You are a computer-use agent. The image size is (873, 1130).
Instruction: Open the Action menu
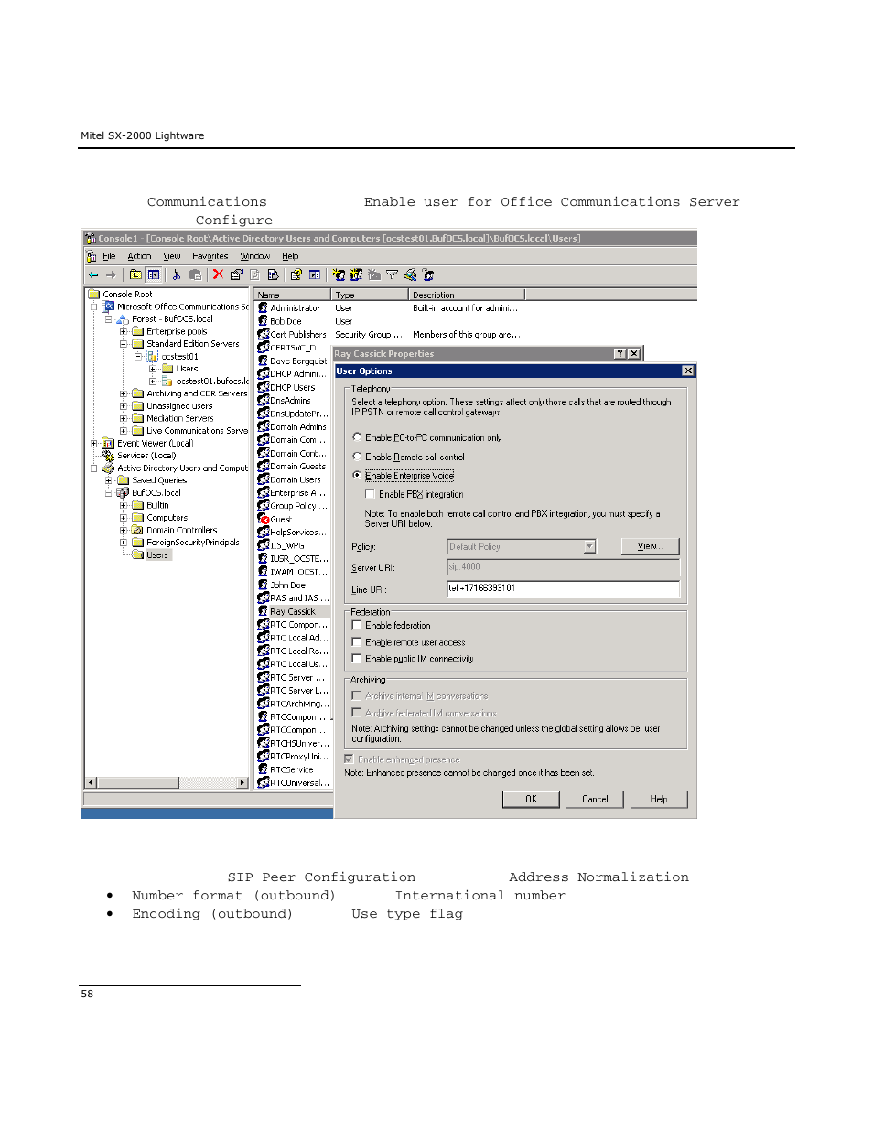(x=139, y=256)
